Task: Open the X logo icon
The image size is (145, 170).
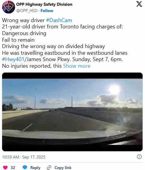Action: point(139,4)
